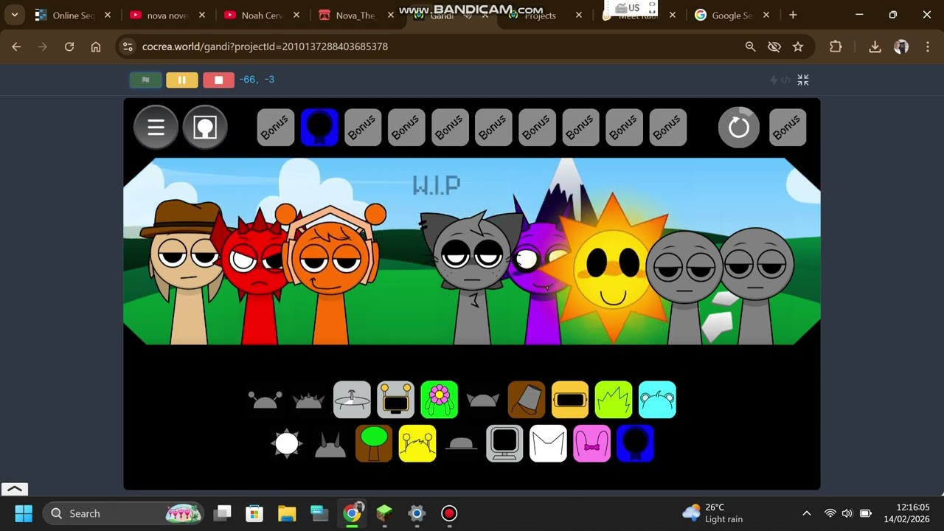Open the character portrait gallery button
This screenshot has height=531, width=944.
[205, 128]
